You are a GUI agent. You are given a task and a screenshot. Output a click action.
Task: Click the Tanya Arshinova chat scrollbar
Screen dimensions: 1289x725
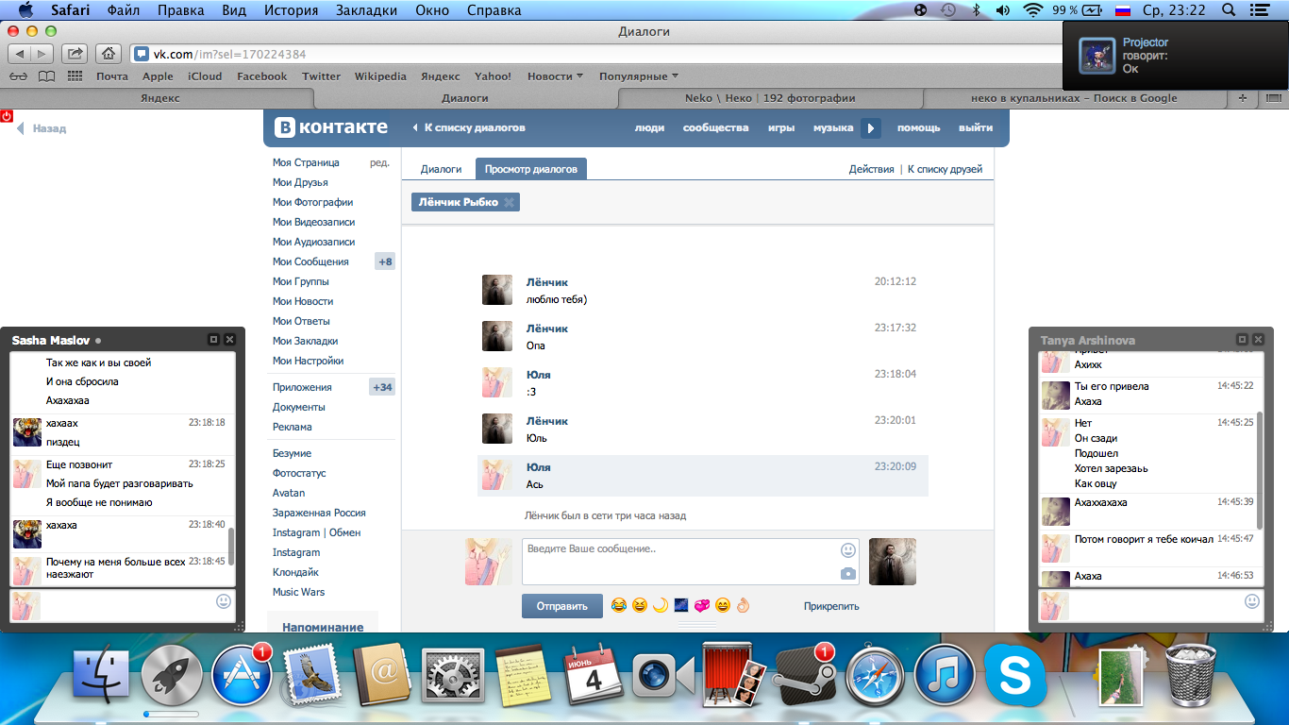tap(1260, 469)
